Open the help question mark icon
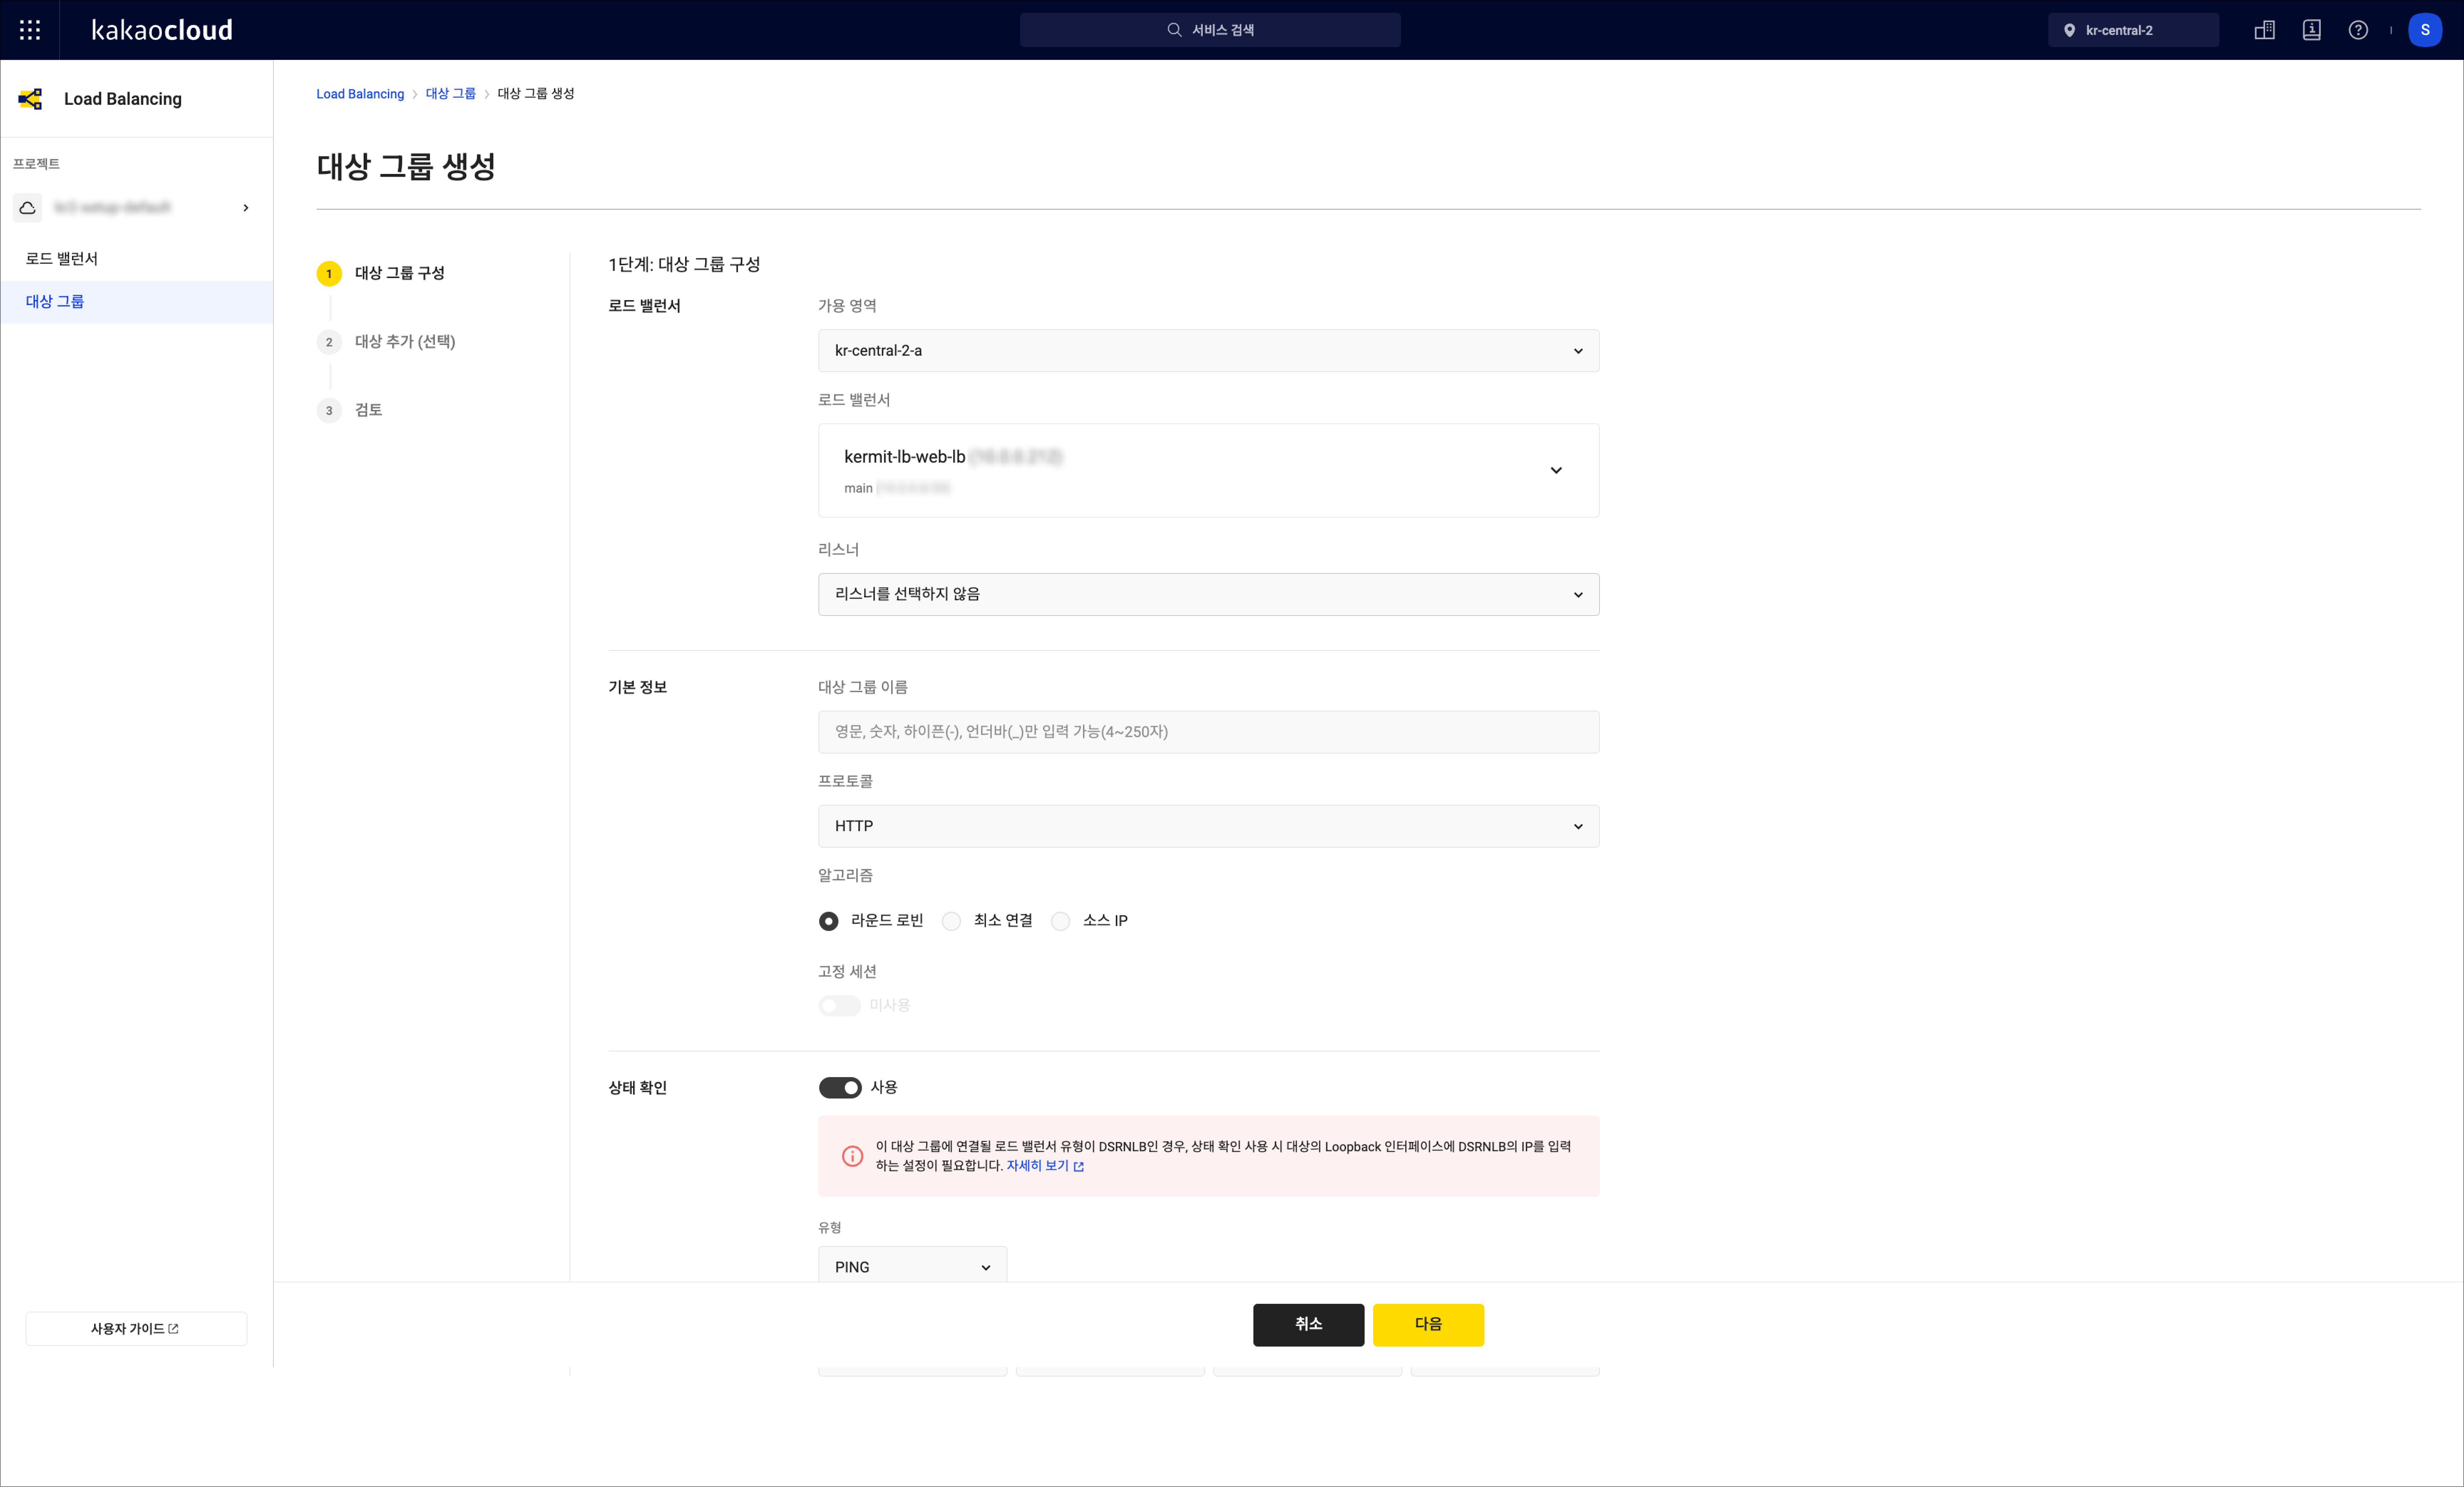2464x1487 pixels. (2358, 30)
